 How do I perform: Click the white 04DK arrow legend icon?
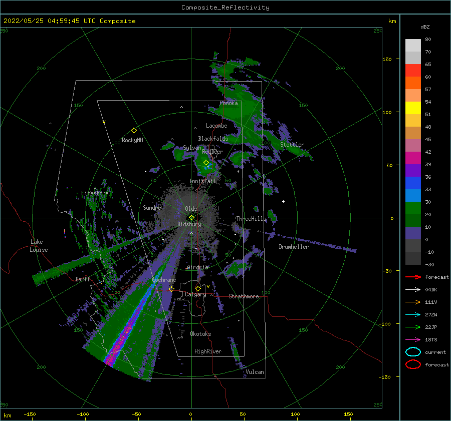413,290
